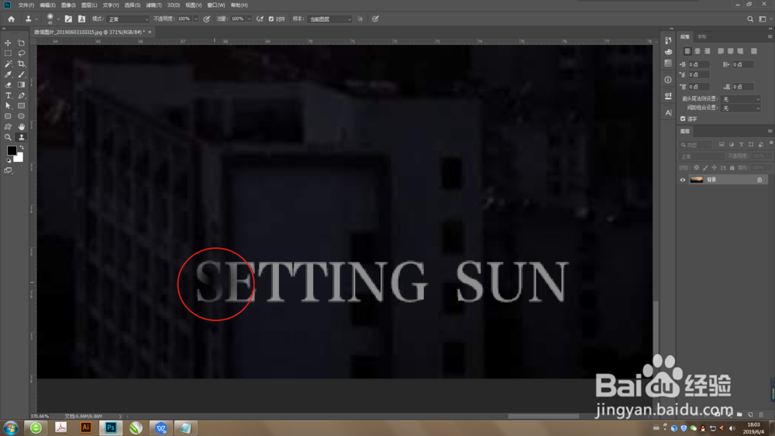Image resolution: width=775 pixels, height=436 pixels.
Task: Open the 文件(F) menu
Action: pos(26,5)
